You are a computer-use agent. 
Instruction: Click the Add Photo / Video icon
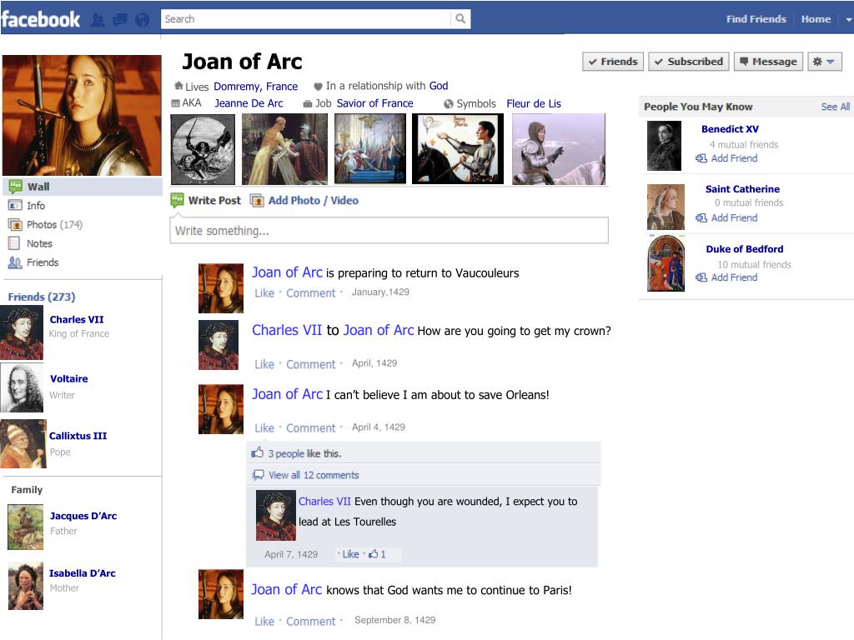(x=257, y=200)
